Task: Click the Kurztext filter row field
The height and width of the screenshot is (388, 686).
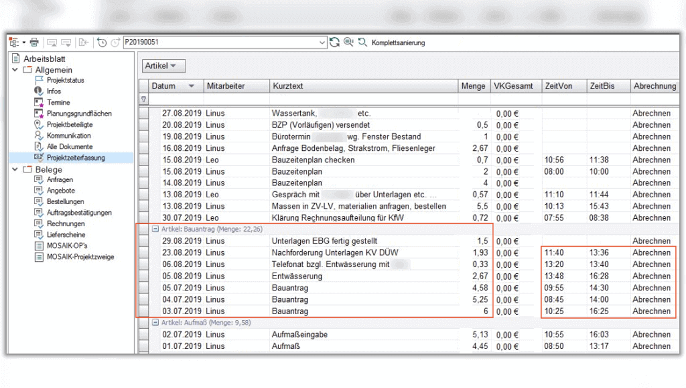Action: pos(364,99)
